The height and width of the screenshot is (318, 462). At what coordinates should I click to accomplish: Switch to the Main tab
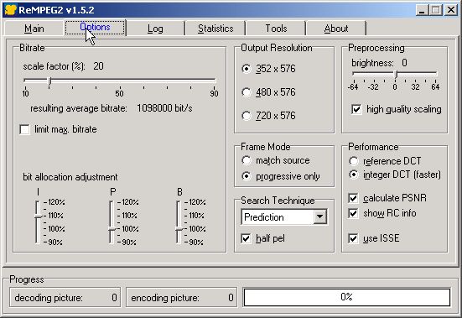click(x=34, y=29)
